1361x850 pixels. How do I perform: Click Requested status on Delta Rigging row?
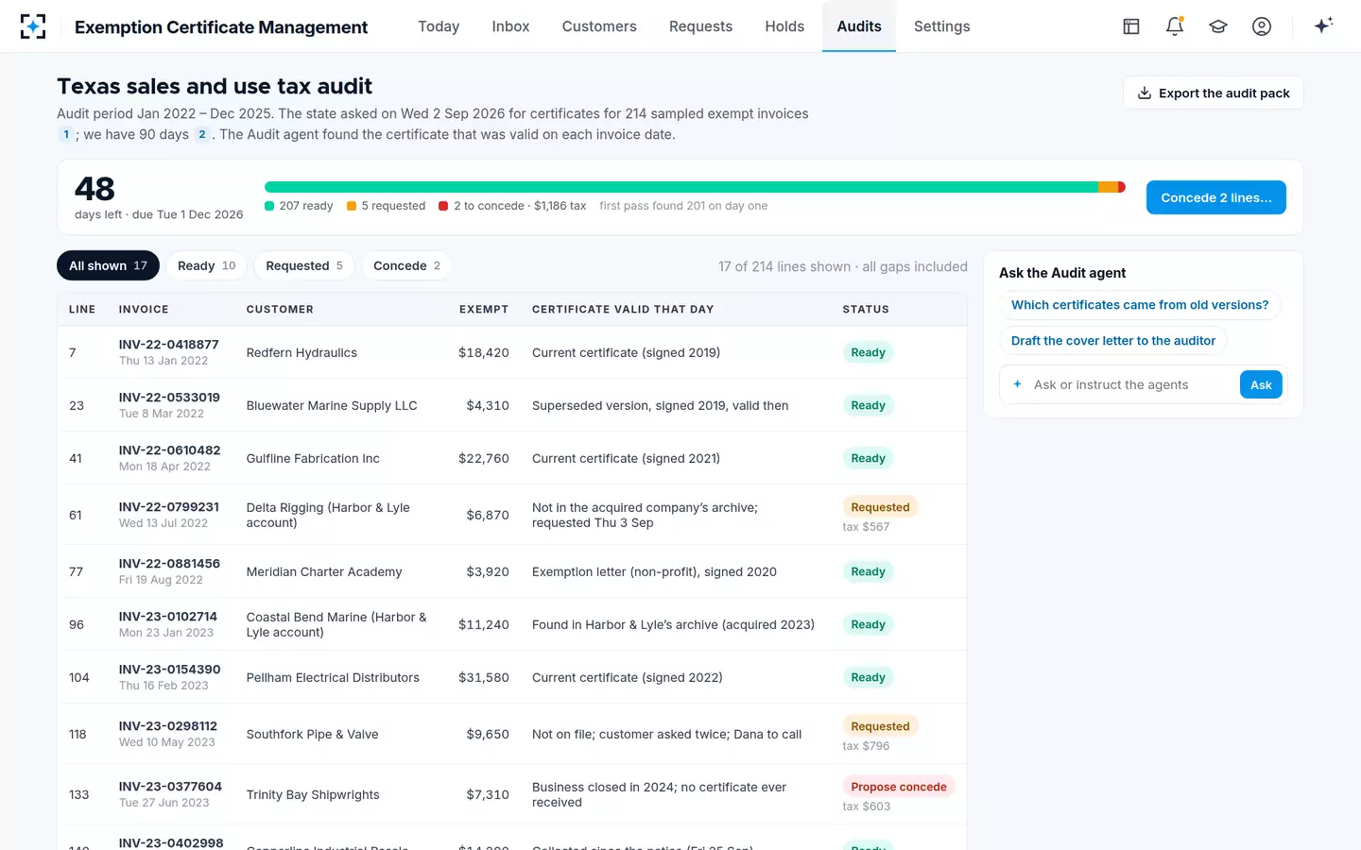point(880,507)
